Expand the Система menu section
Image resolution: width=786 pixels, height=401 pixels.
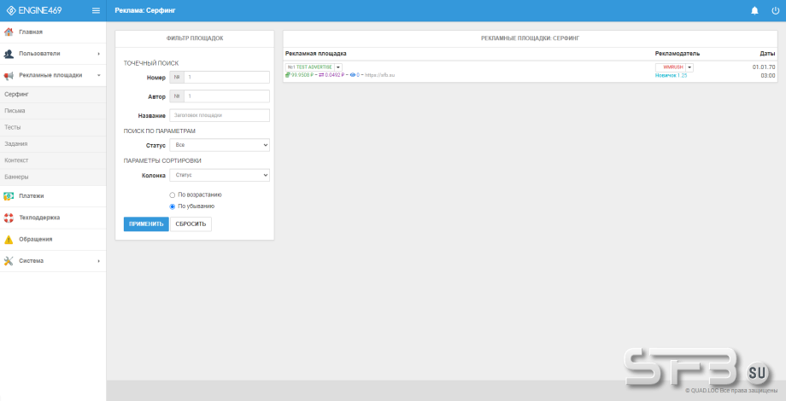(x=53, y=261)
